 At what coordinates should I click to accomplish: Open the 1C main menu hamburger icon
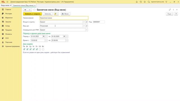pyautogui.click(x=7, y=2)
